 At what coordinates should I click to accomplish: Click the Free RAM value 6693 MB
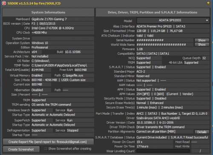tap(84, 70)
